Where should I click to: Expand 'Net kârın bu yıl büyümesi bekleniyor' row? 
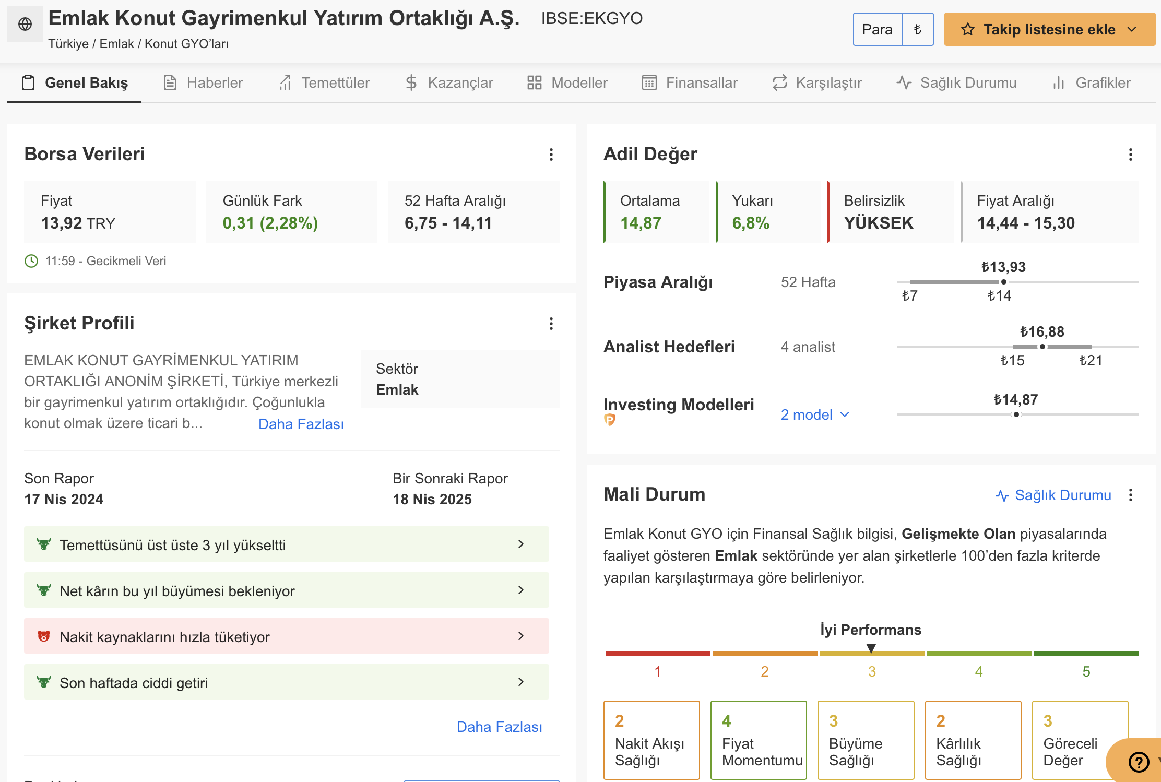point(286,590)
